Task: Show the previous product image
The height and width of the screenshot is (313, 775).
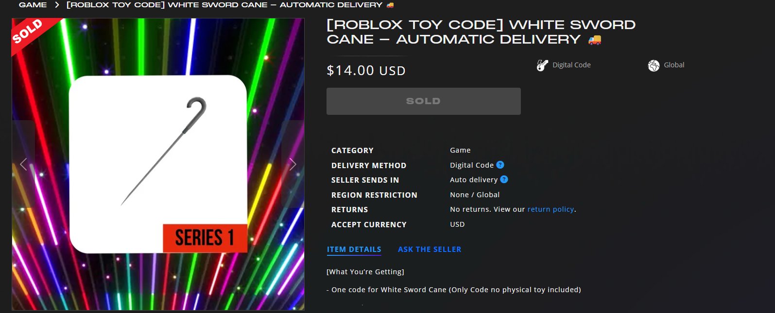Action: coord(23,164)
